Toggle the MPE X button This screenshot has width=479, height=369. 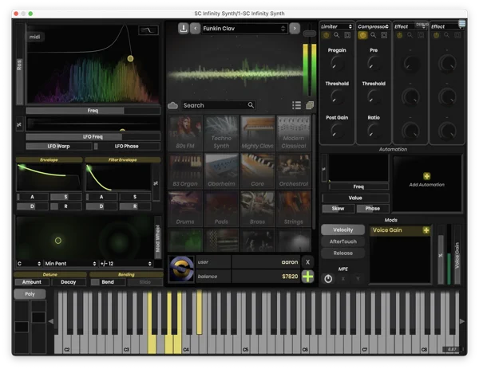point(343,279)
